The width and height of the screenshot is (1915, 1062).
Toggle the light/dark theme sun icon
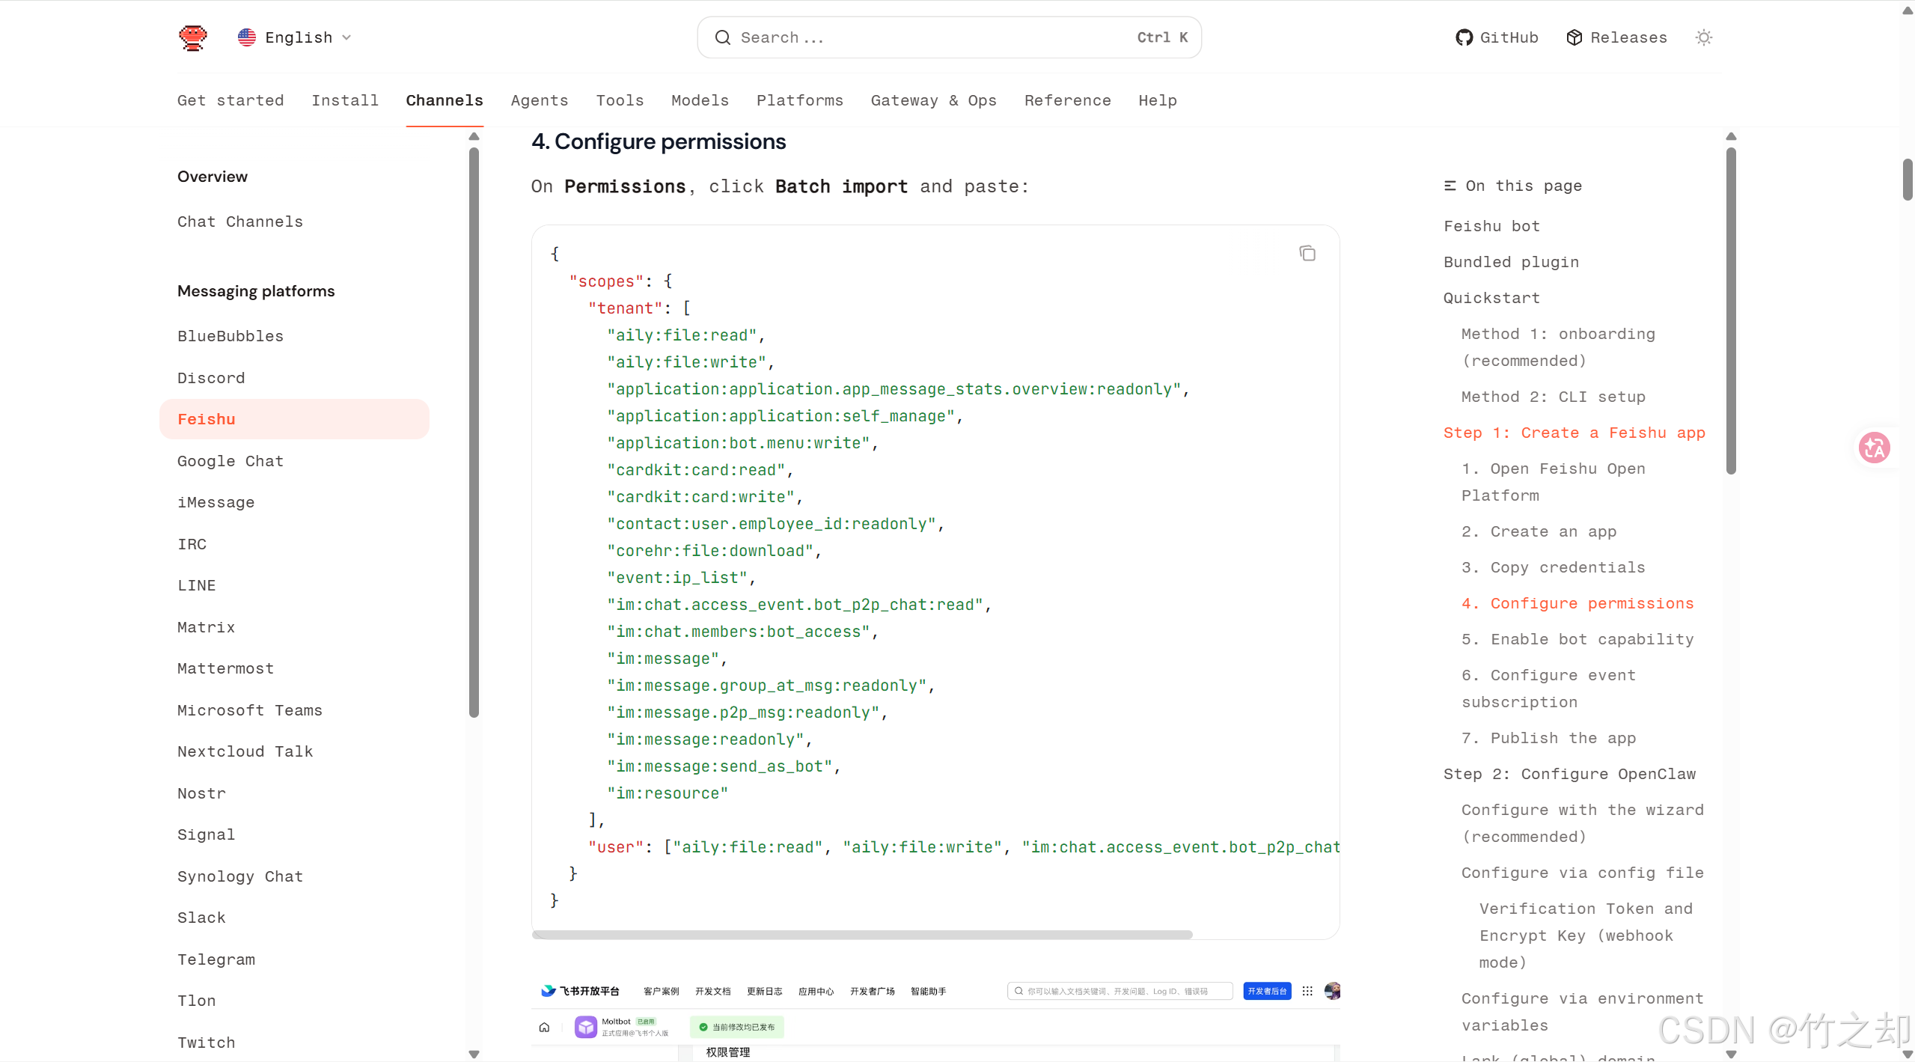click(1703, 37)
